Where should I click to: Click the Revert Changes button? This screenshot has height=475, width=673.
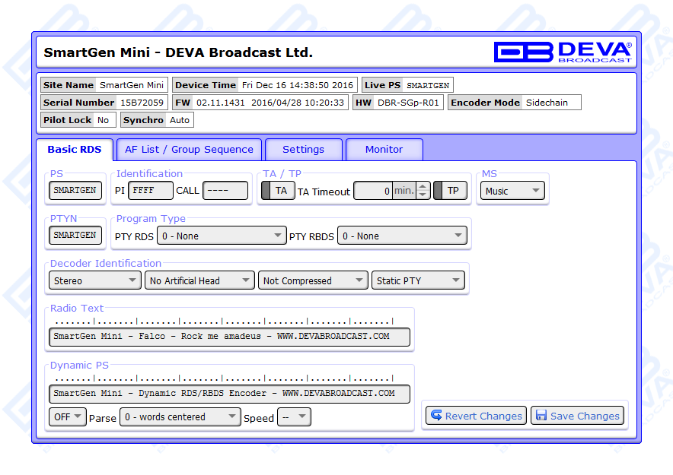(476, 416)
